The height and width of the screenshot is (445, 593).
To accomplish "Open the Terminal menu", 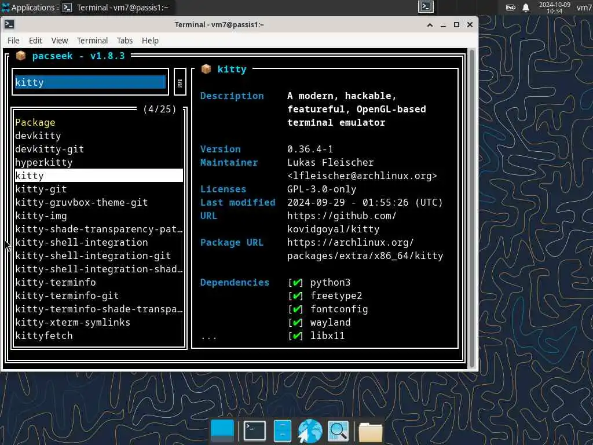I will (92, 41).
